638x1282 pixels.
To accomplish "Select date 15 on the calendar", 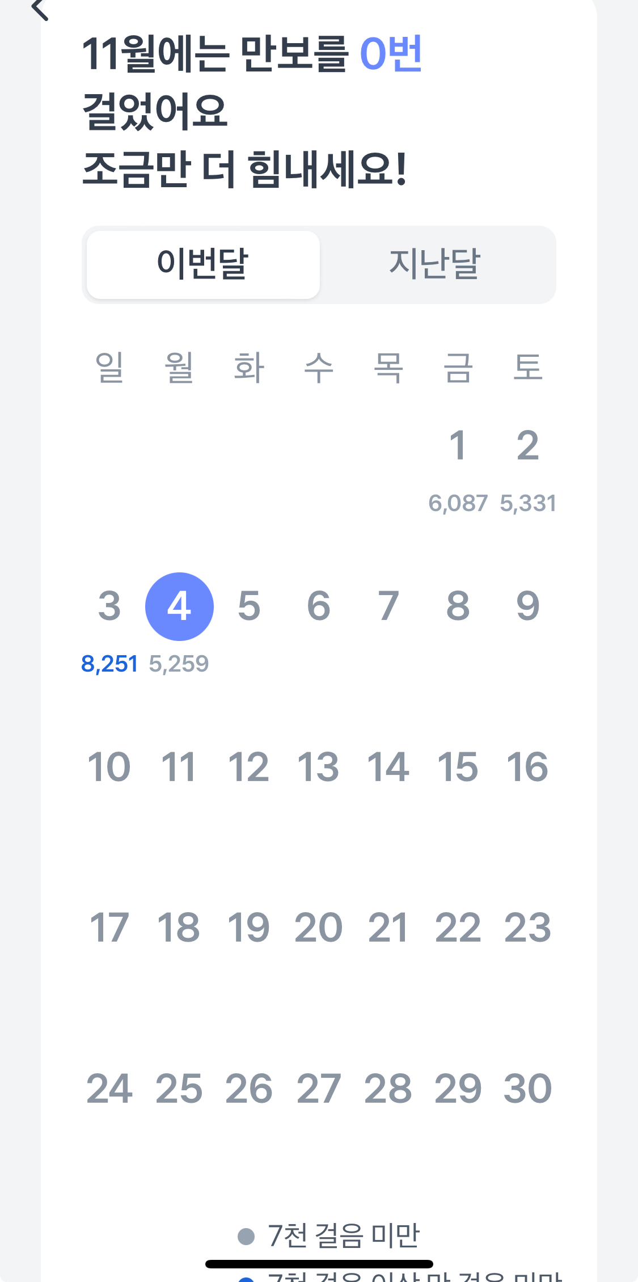I will click(x=458, y=767).
